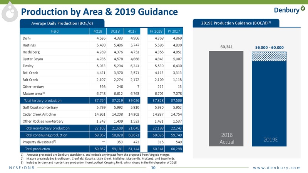Screen dimensions: 308x173
Task: Select the 'Other Rockies non-tertiary' row label
Action: point(43,121)
